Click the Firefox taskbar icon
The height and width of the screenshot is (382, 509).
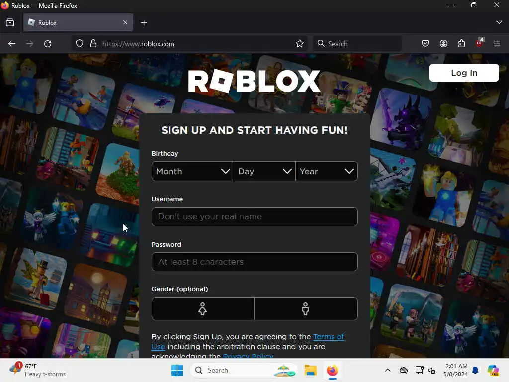click(x=332, y=370)
